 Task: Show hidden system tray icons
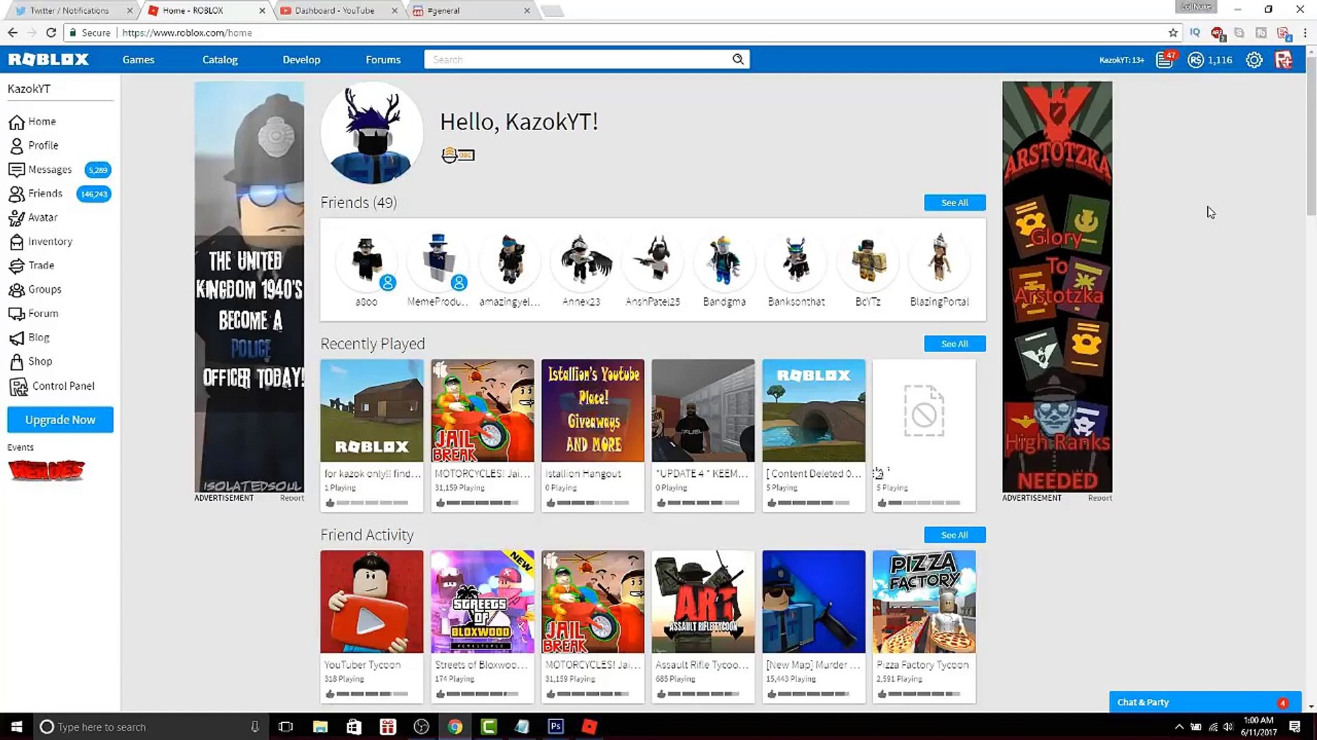[1179, 727]
